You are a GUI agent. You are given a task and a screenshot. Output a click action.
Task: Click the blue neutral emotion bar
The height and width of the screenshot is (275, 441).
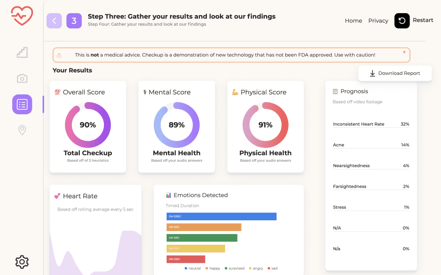(x=221, y=216)
